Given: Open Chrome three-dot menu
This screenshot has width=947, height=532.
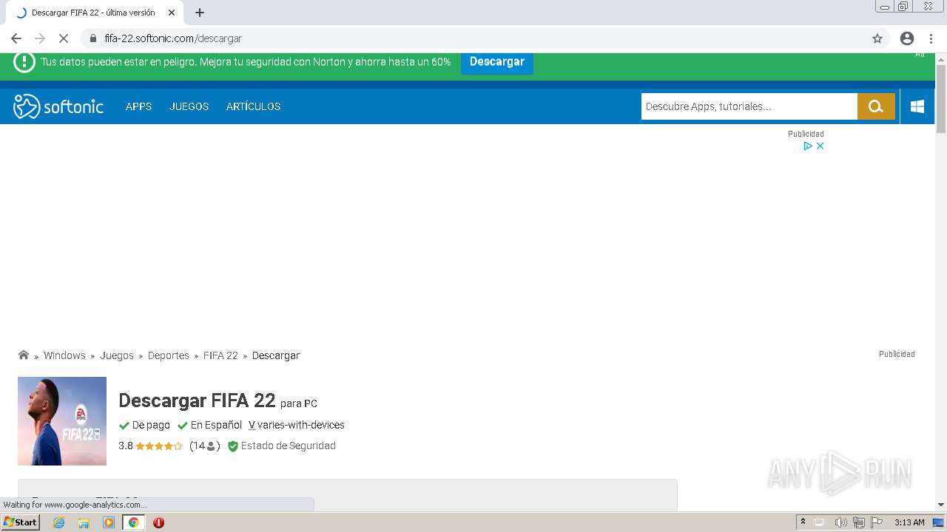Looking at the screenshot, I should click(x=931, y=38).
